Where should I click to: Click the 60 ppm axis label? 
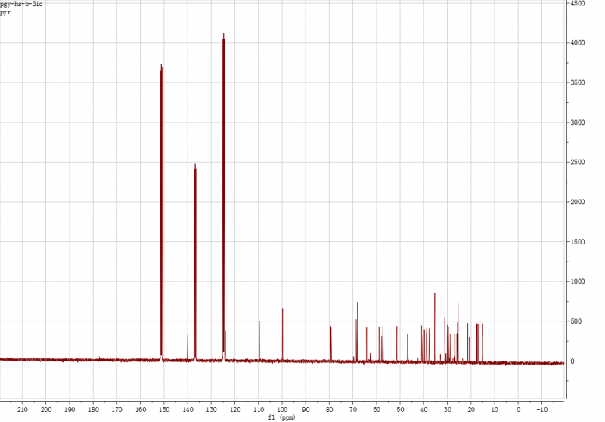coord(377,410)
